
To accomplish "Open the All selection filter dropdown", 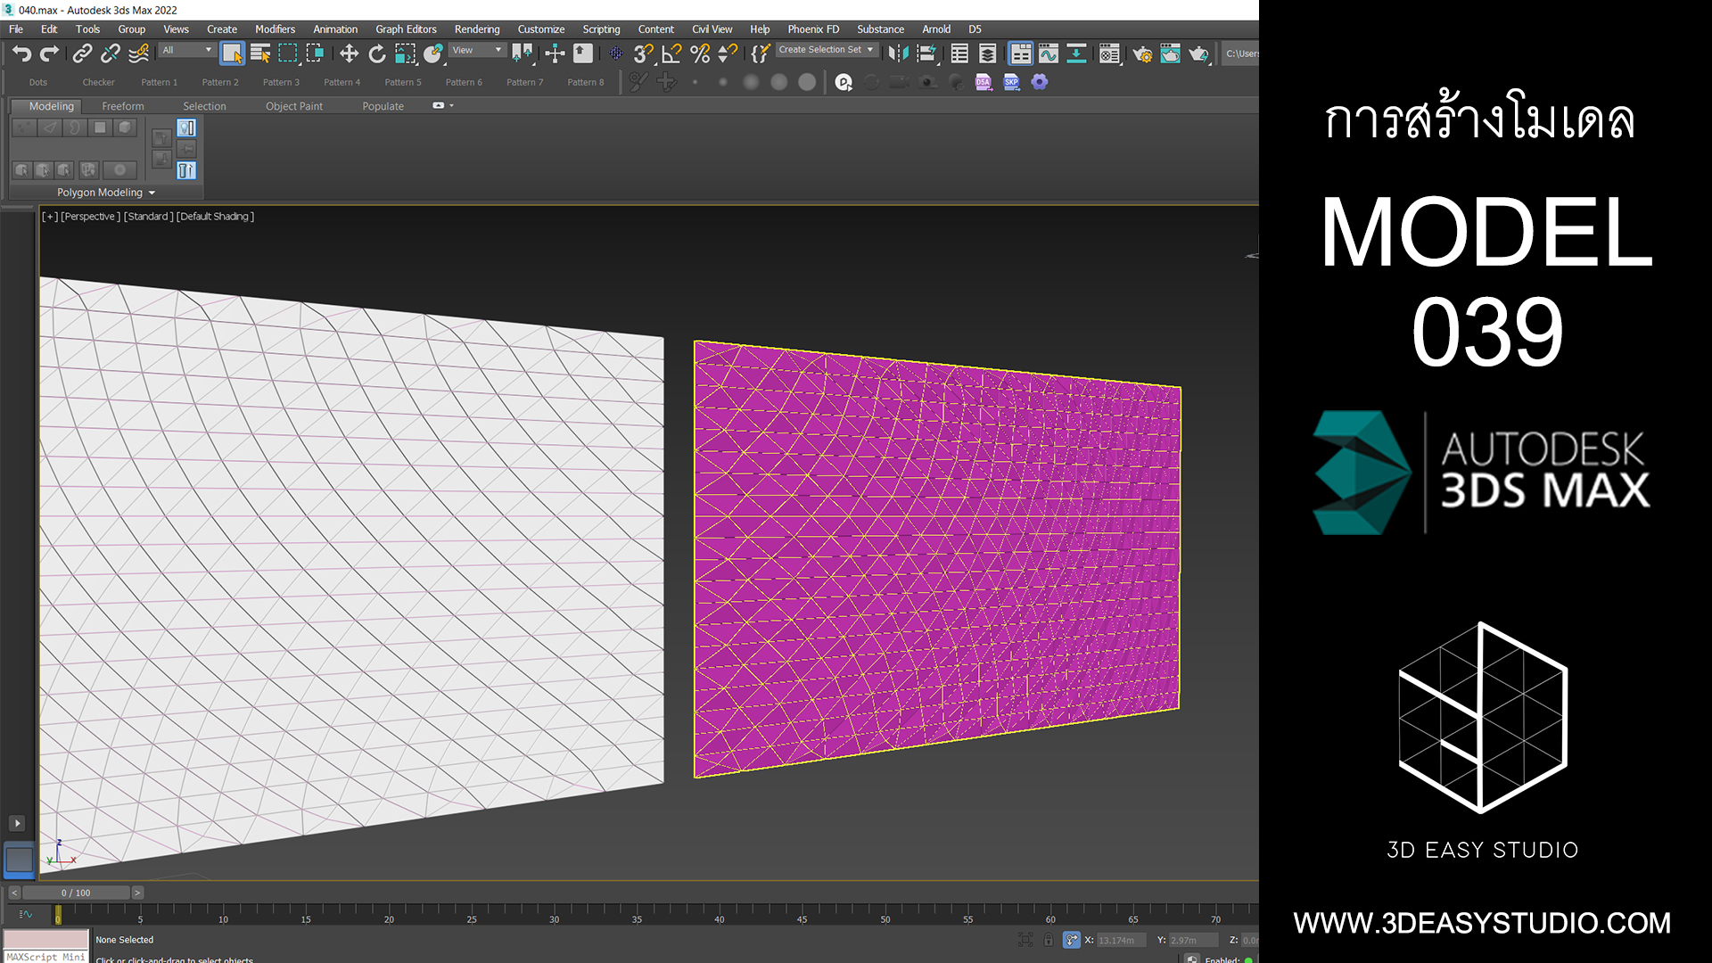I will tap(186, 50).
